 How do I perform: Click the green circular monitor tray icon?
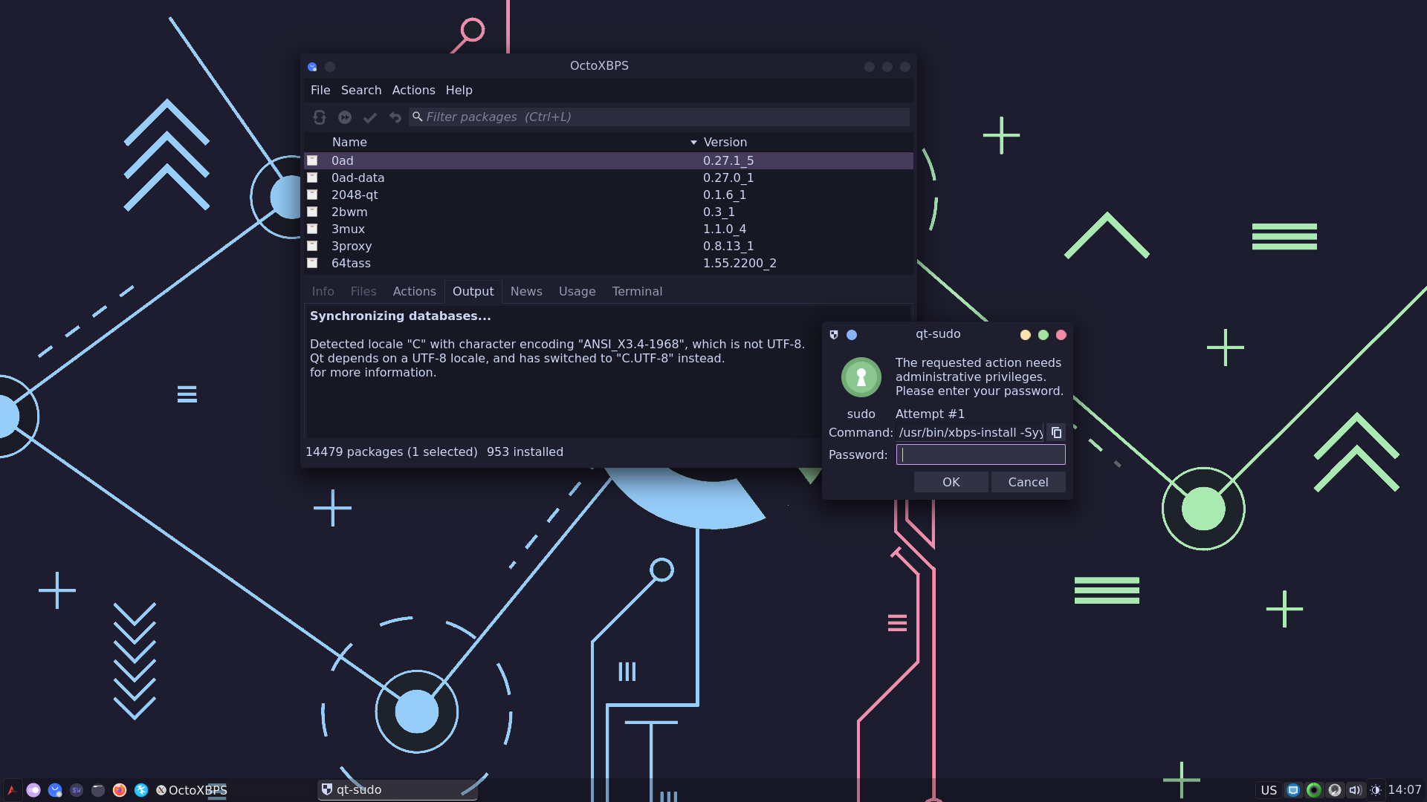pos(1314,790)
